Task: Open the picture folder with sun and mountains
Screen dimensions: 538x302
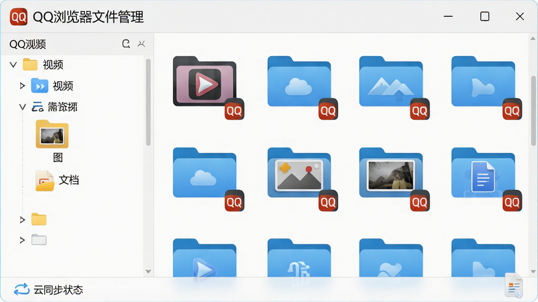Action: coord(299,172)
